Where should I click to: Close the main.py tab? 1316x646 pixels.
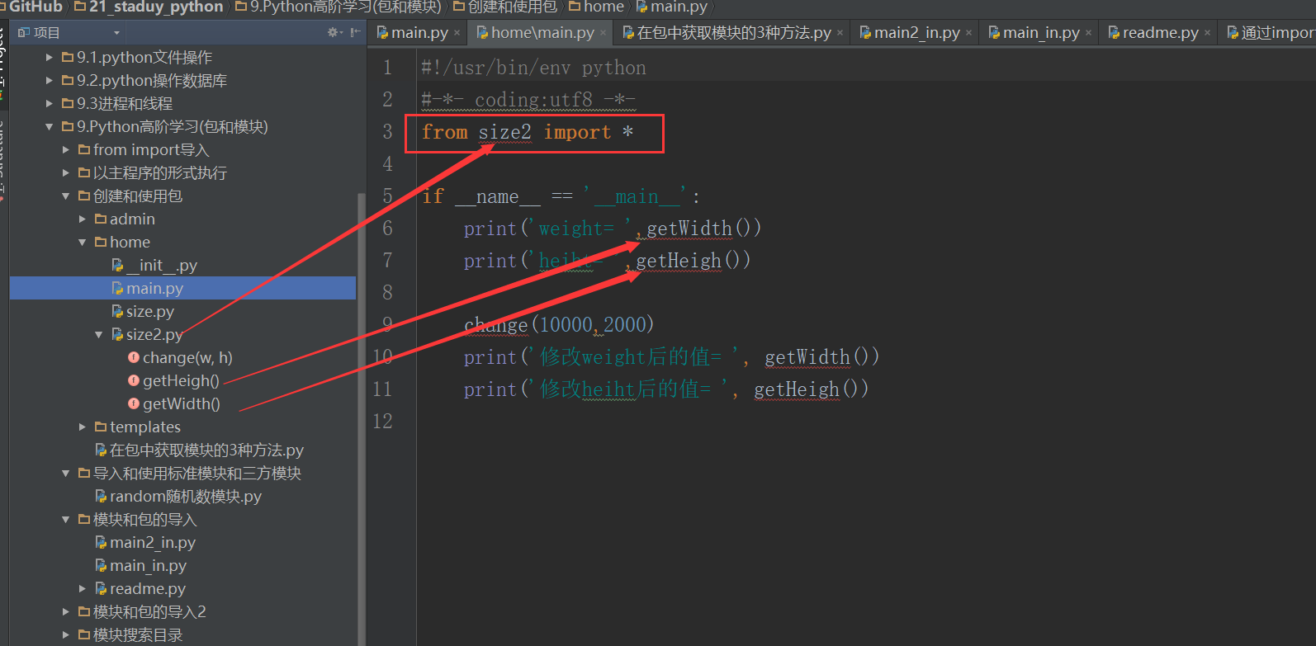tap(457, 33)
